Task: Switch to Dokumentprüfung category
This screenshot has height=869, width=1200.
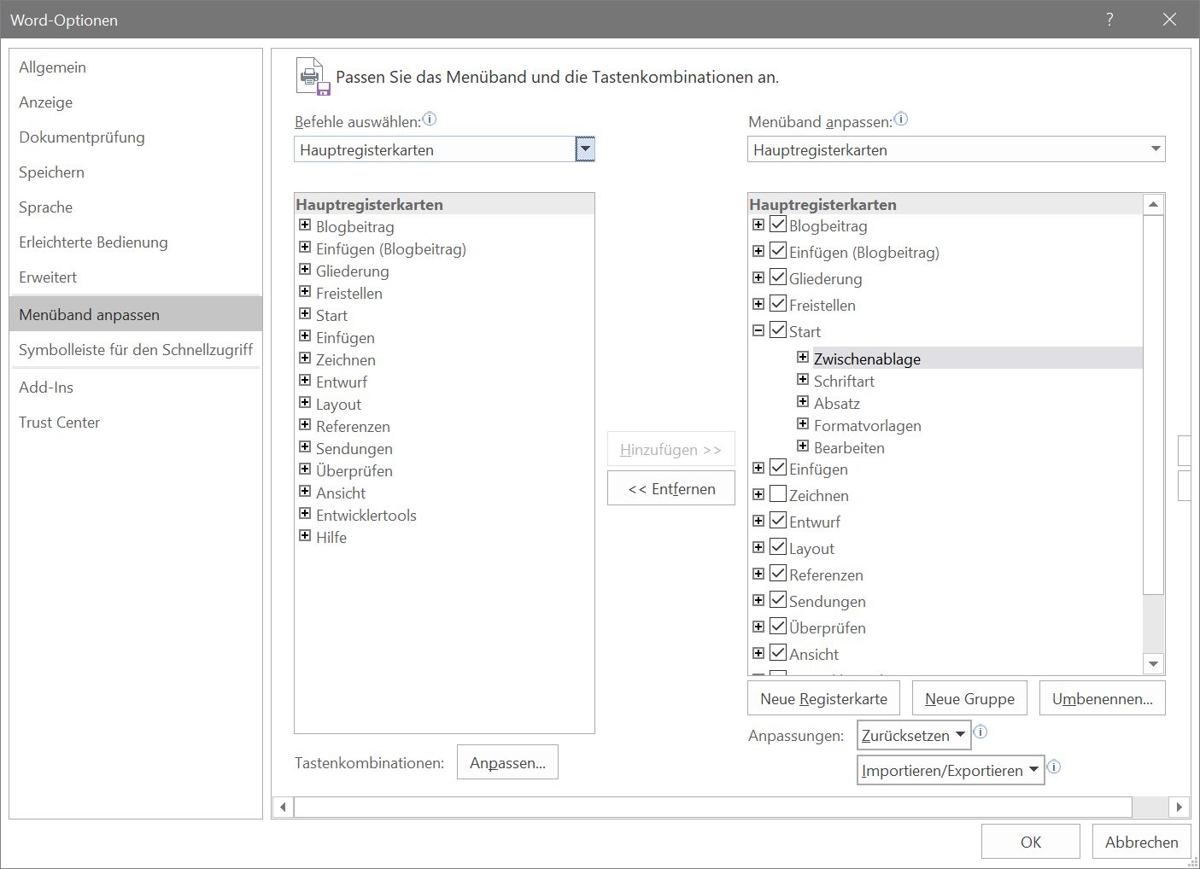Action: [x=136, y=137]
